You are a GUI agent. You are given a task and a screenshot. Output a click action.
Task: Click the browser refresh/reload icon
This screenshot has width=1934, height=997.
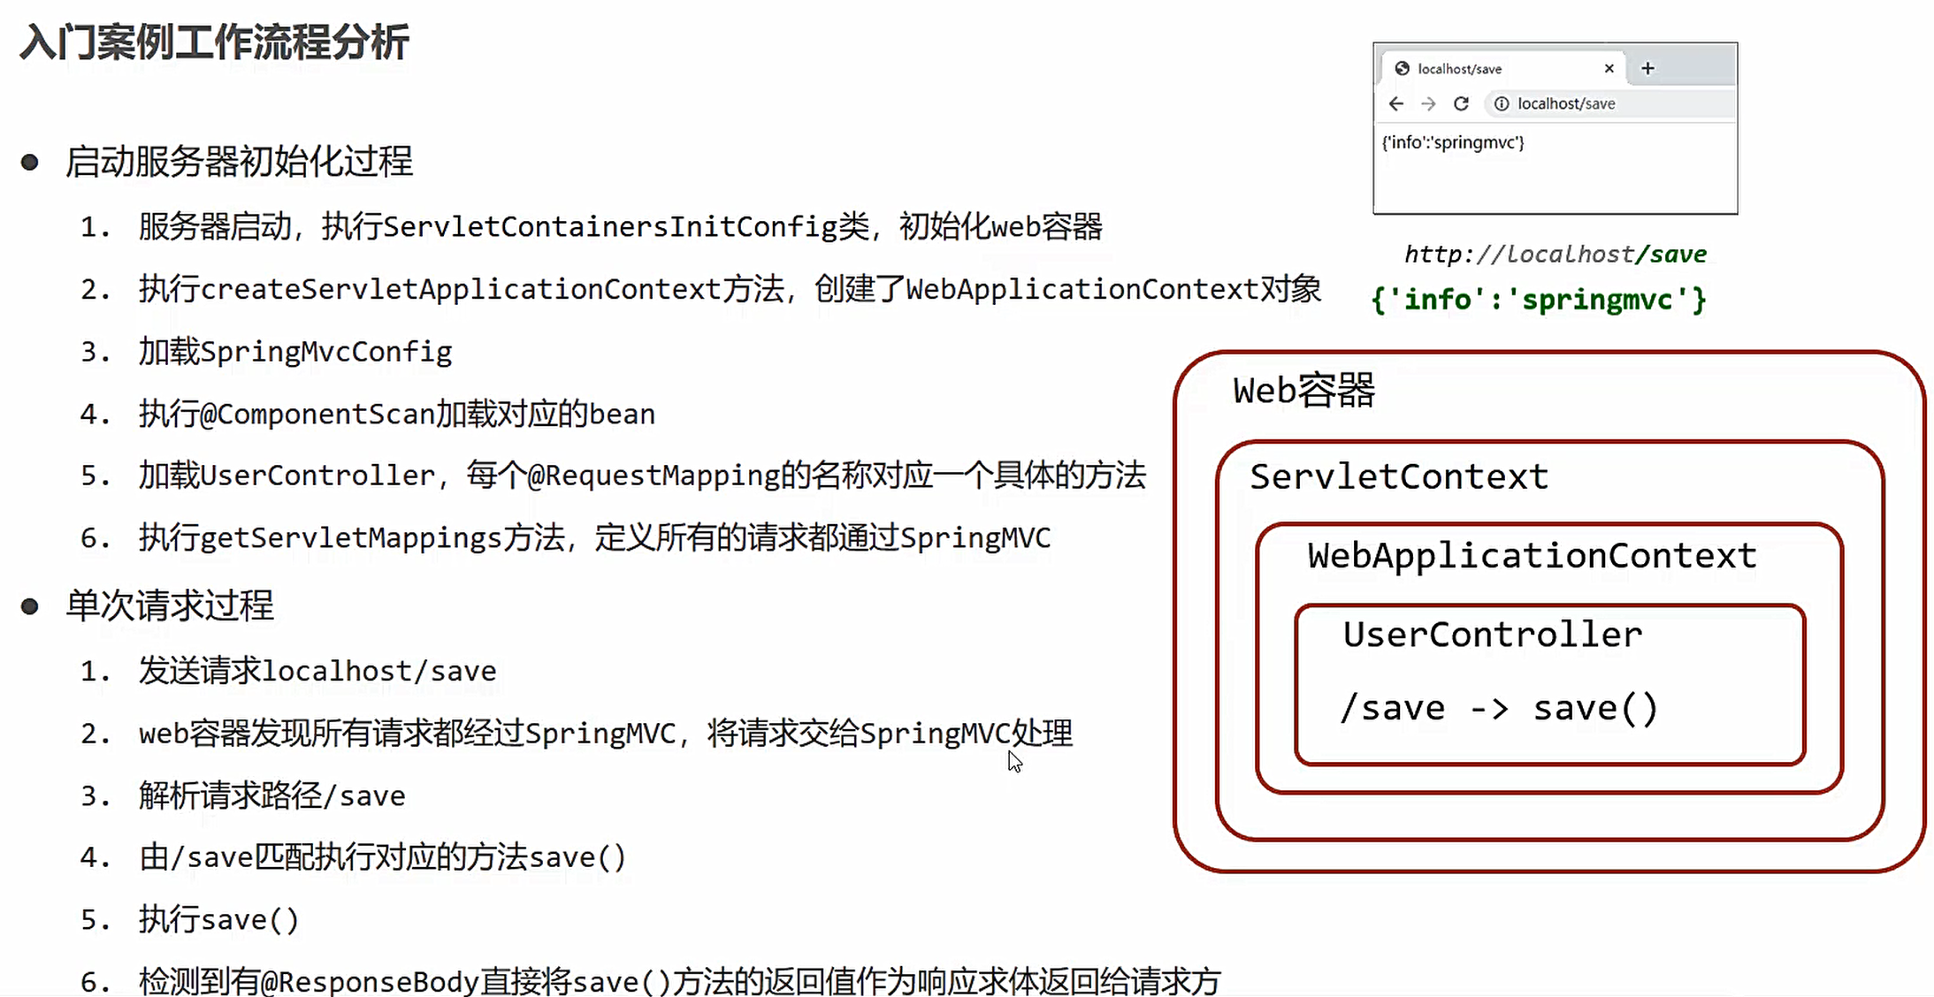[1461, 103]
